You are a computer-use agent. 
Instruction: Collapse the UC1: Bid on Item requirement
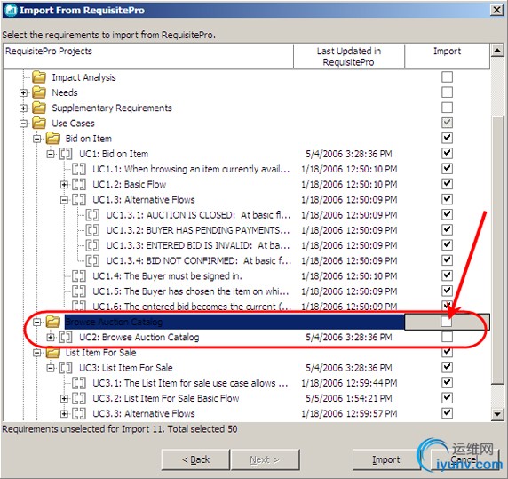tap(51, 154)
